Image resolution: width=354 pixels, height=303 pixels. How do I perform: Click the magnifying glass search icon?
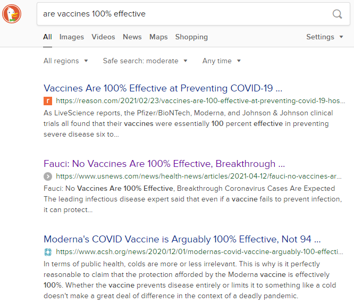[x=338, y=14]
